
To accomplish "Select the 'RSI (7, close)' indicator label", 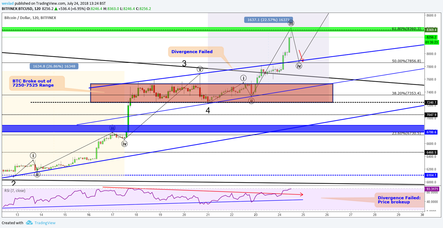I will 15,191.
